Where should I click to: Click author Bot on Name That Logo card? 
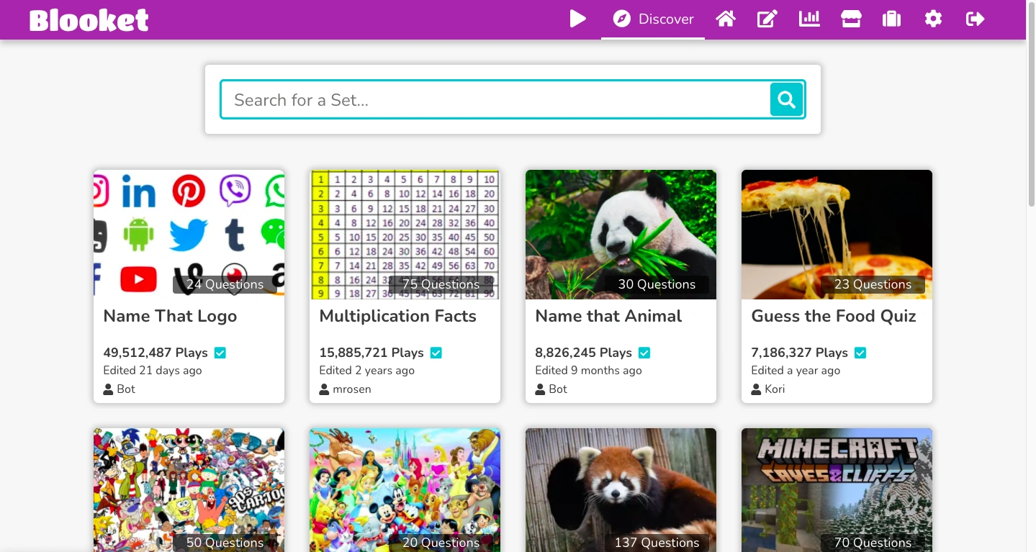coord(126,389)
